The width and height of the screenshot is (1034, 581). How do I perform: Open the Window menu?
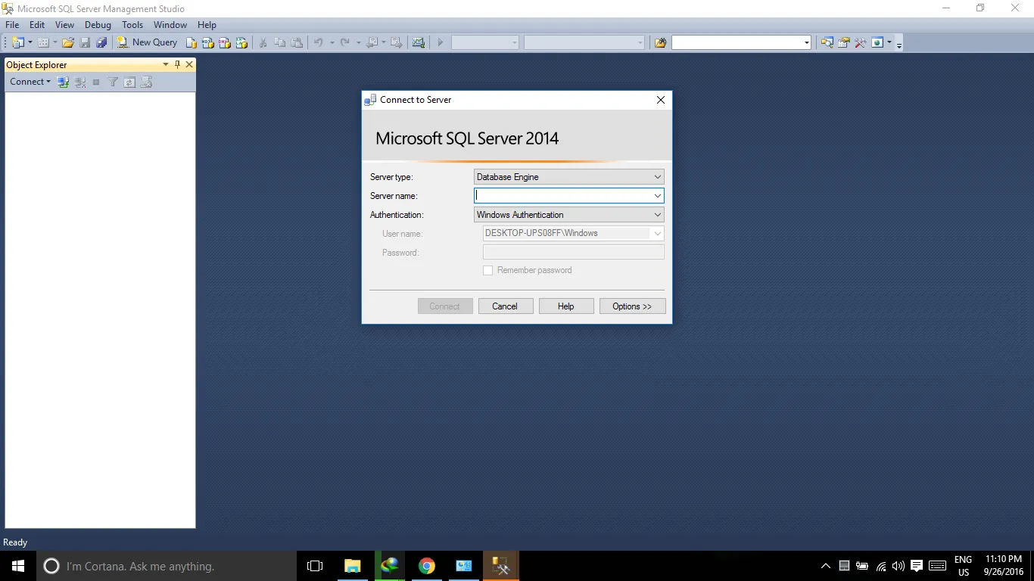[170, 25]
